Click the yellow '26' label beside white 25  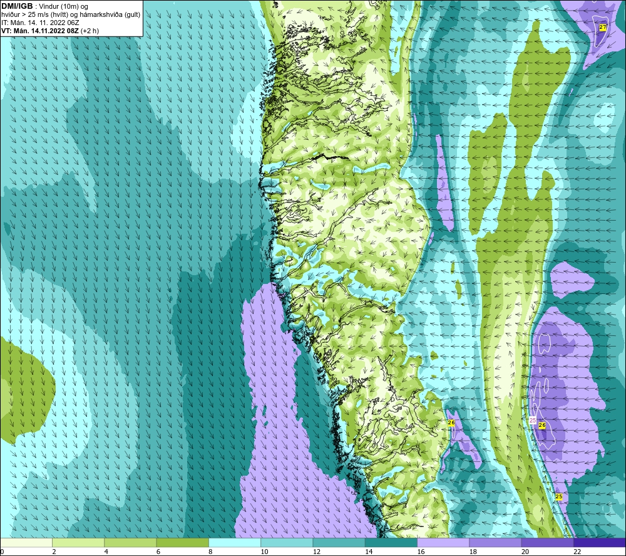[542, 425]
